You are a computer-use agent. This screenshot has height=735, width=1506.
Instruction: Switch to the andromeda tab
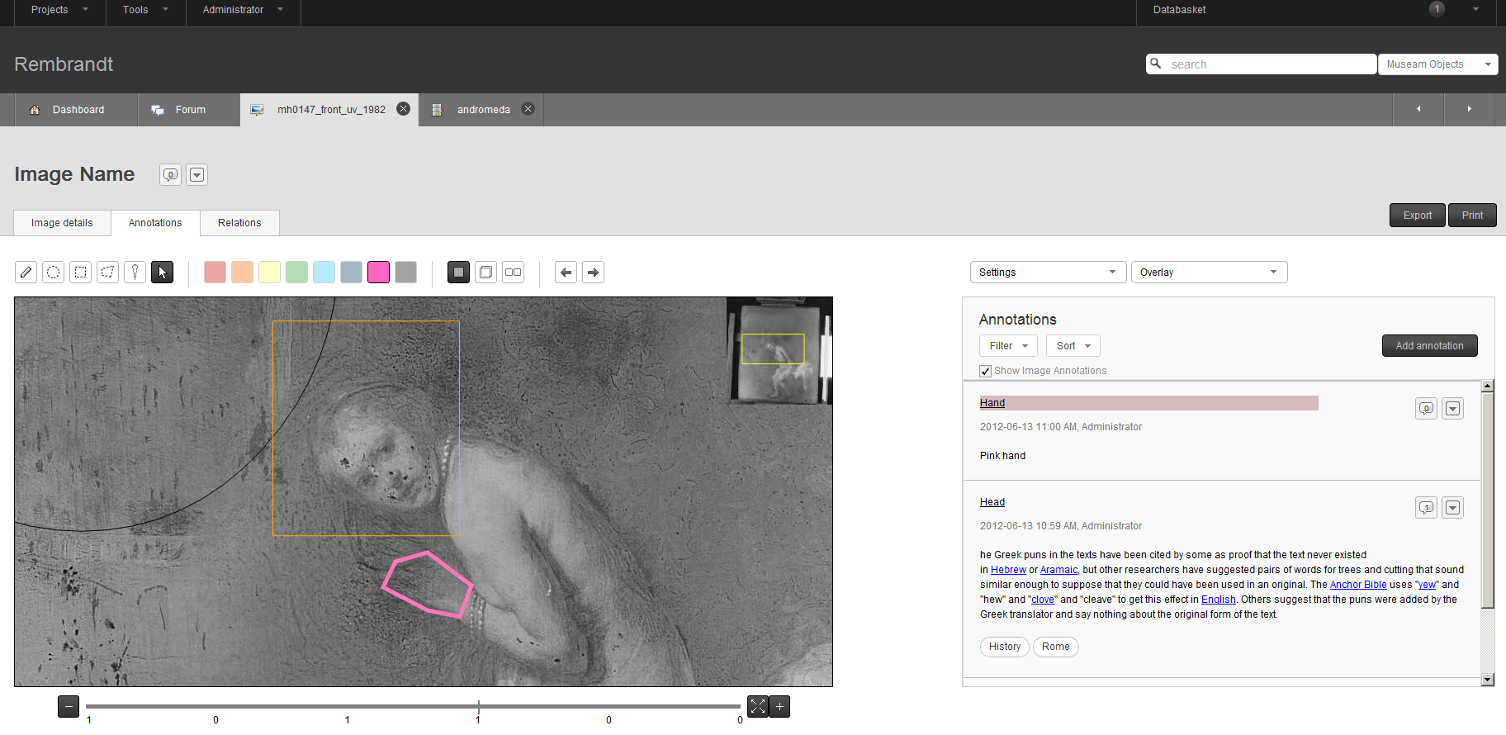tap(483, 109)
